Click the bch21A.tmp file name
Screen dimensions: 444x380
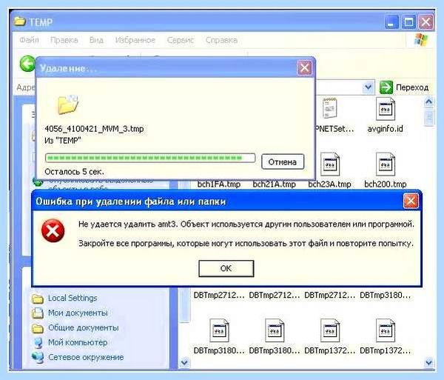(x=274, y=184)
